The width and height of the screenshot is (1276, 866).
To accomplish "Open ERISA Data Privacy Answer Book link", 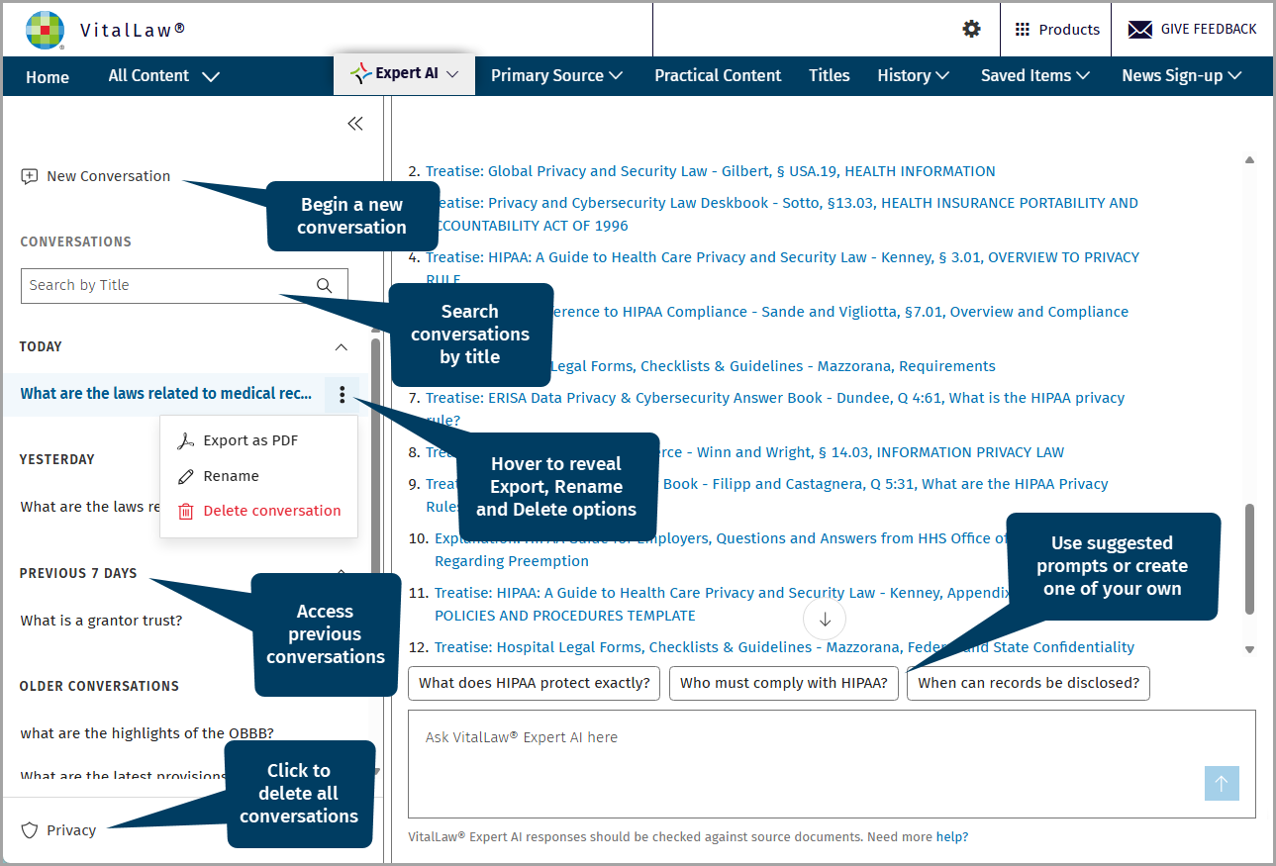I will 775,409.
